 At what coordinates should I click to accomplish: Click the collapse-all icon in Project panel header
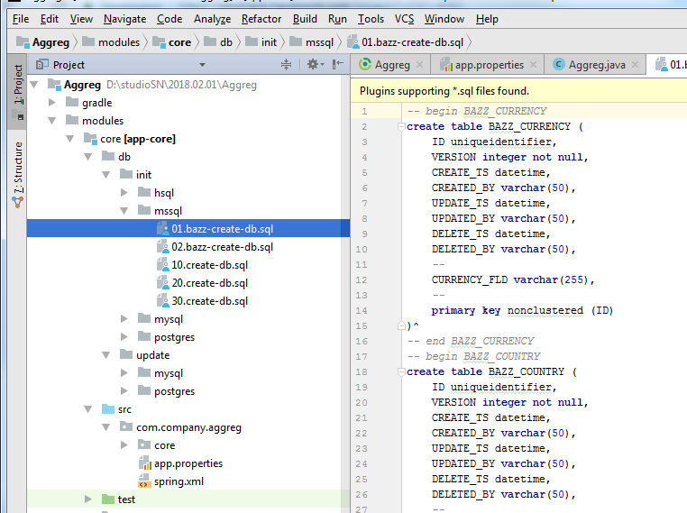pos(287,65)
